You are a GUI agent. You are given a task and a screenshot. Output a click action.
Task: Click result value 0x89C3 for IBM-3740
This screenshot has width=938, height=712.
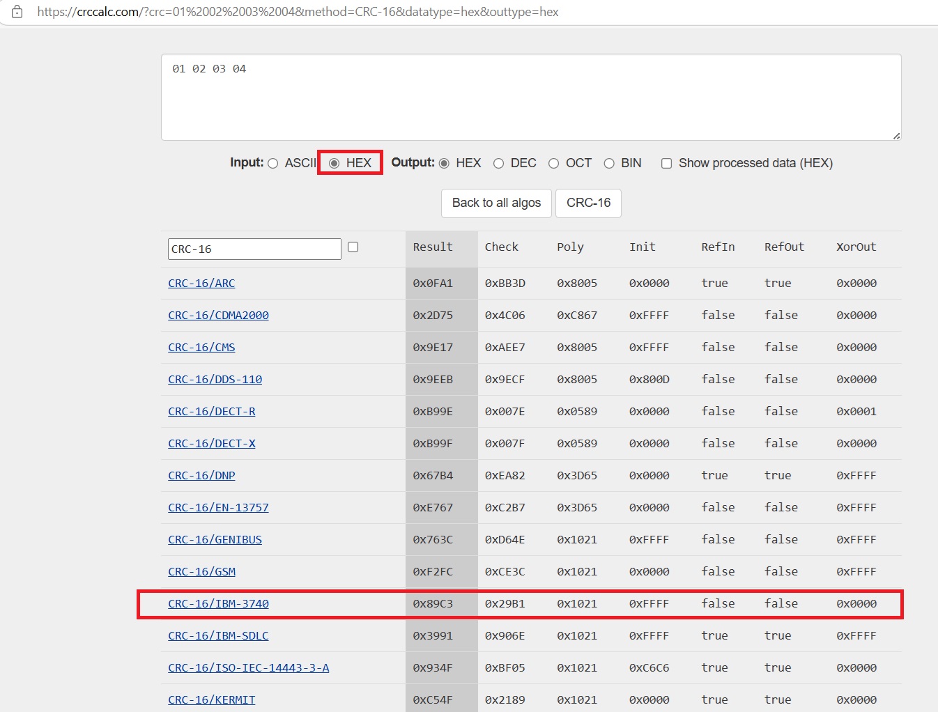point(432,603)
